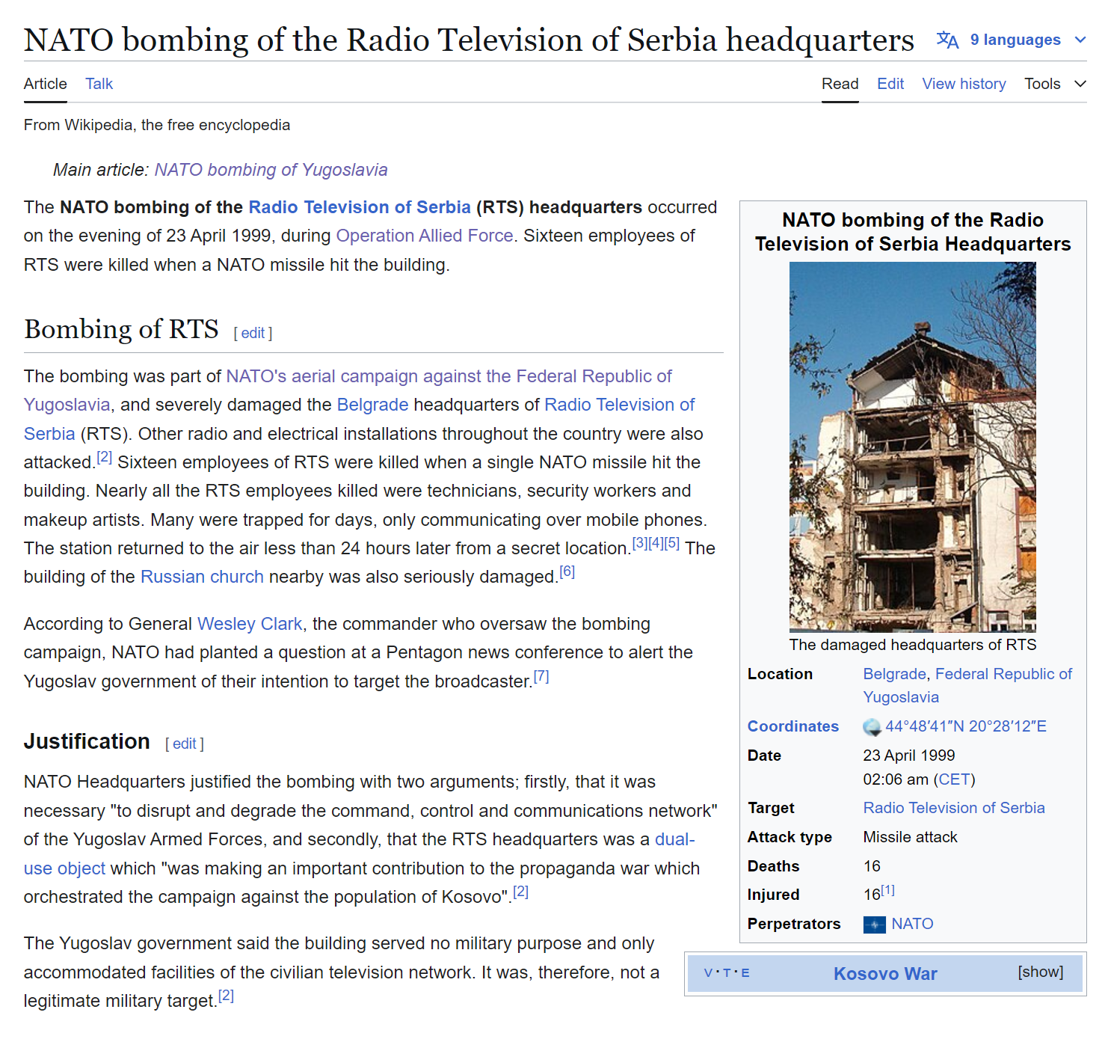Open the NATO perpetrators link
Image resolution: width=1108 pixels, height=1039 pixels.
912,924
